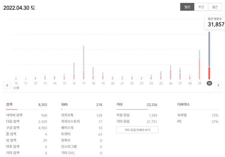Click the 다음 검색 row label
The height and width of the screenshot is (157, 225).
click(13, 121)
